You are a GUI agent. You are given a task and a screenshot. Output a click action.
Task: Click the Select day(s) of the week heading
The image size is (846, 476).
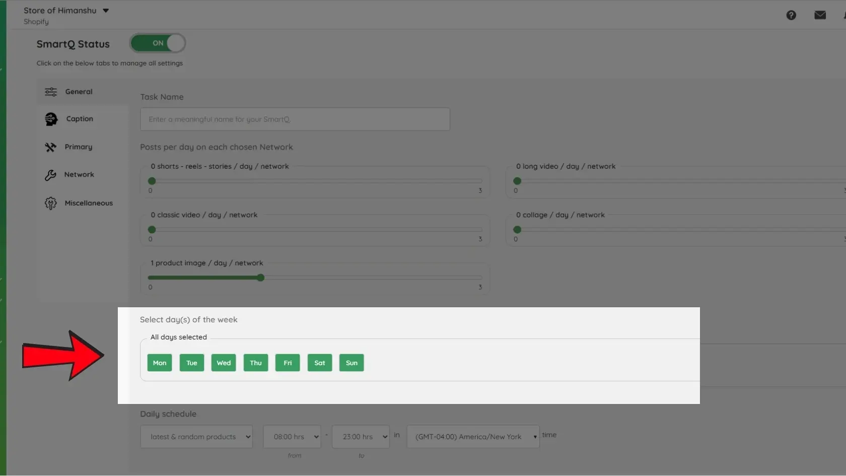coord(189,320)
